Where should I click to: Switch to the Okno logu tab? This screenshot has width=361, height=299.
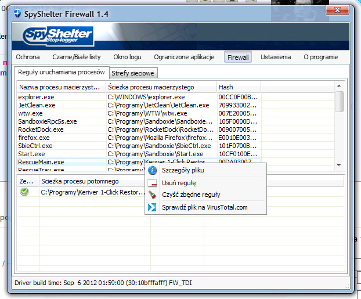(x=127, y=57)
